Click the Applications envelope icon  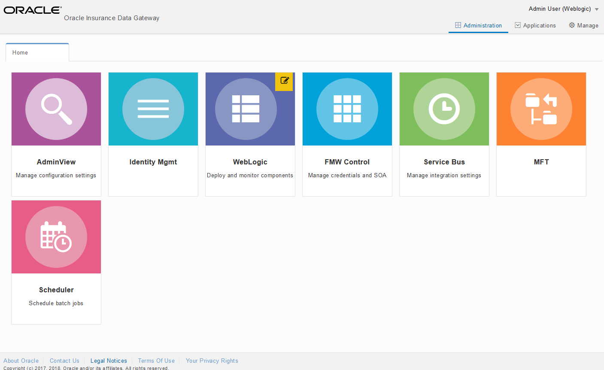517,25
